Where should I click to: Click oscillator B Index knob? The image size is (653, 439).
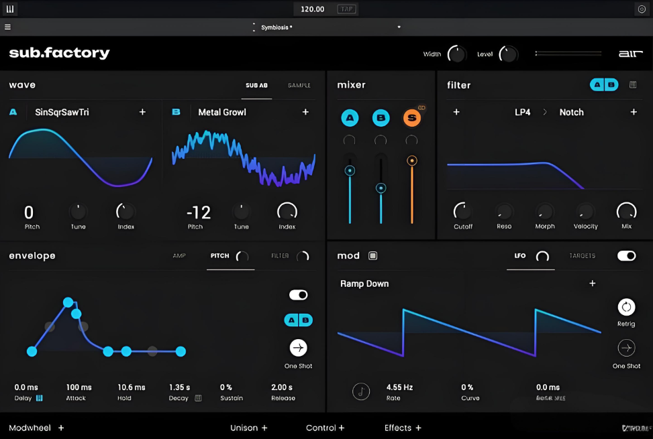(287, 212)
